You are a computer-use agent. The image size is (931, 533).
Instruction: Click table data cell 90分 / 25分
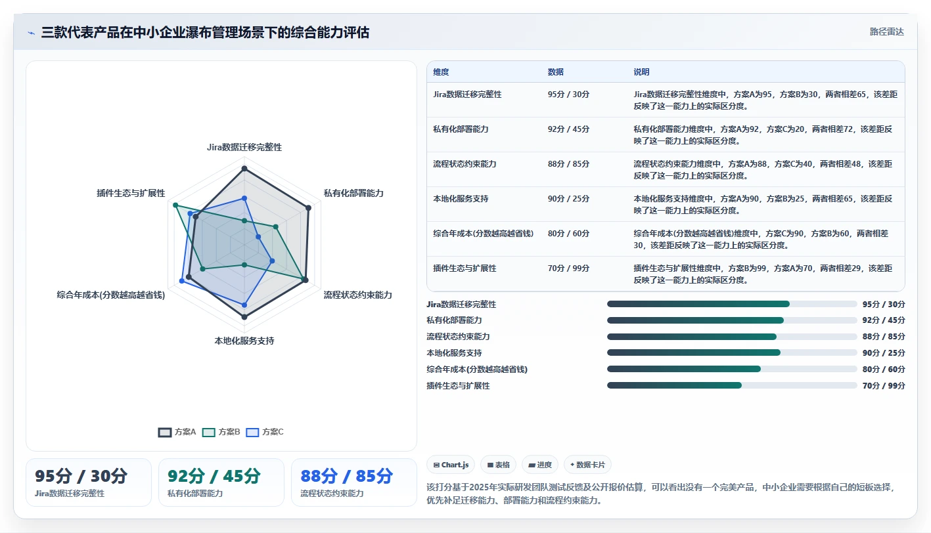tap(568, 199)
